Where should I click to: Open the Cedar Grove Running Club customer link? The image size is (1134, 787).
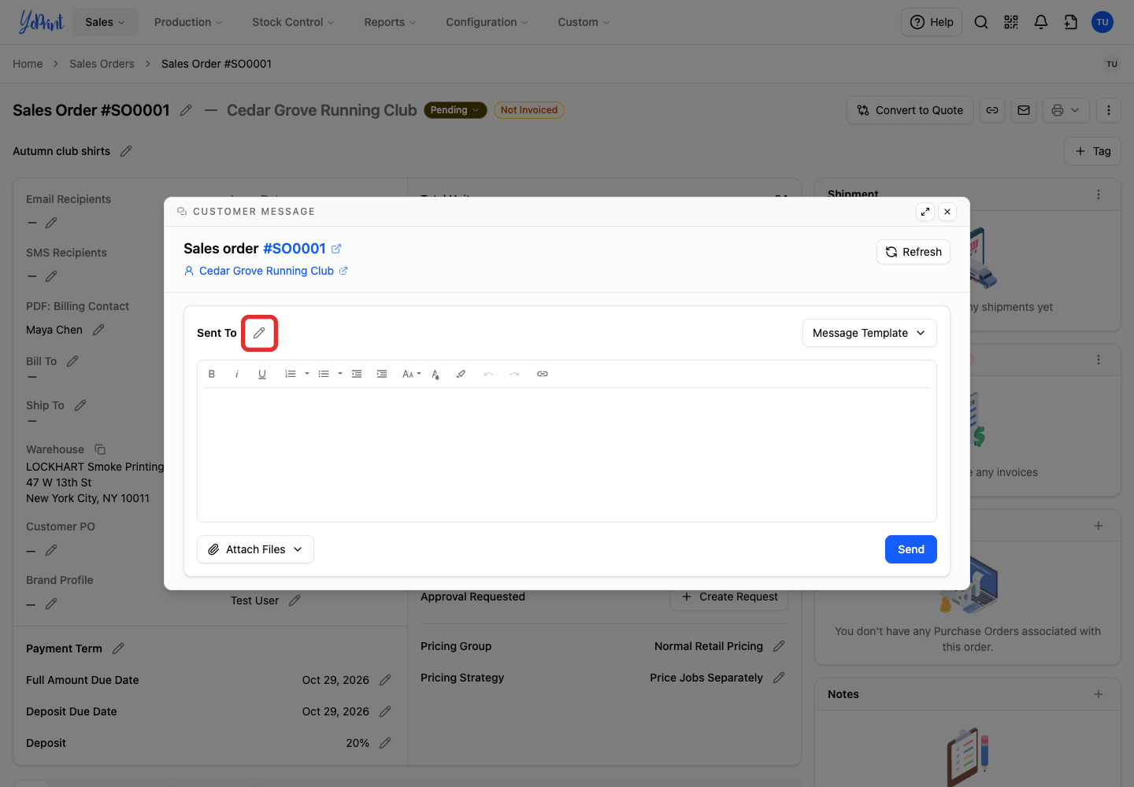tap(266, 271)
